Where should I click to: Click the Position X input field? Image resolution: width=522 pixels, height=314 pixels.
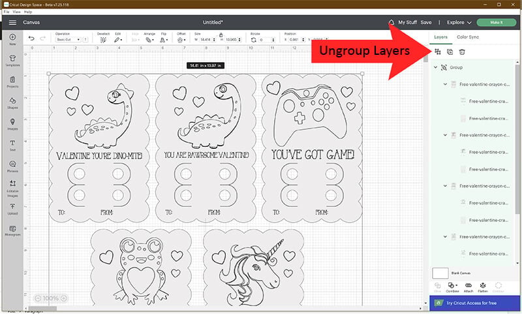295,40
